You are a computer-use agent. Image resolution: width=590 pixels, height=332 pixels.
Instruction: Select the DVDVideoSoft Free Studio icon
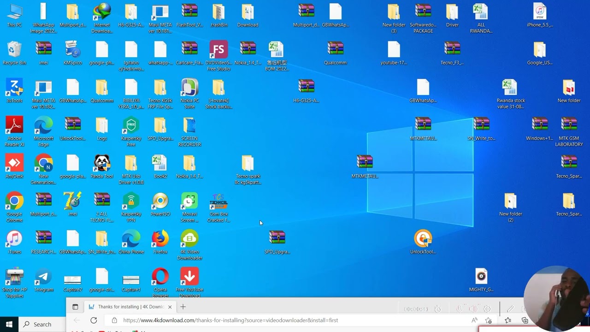(x=218, y=56)
